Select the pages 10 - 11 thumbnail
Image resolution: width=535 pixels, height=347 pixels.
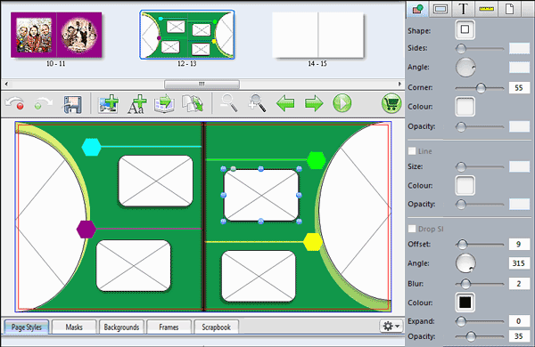pos(56,35)
